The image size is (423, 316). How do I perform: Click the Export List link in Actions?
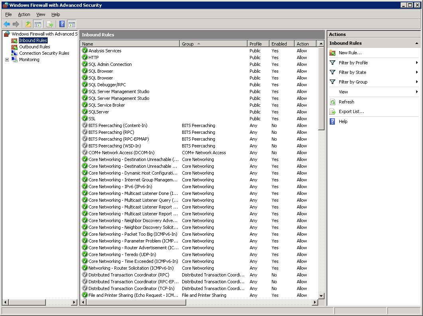pyautogui.click(x=351, y=111)
